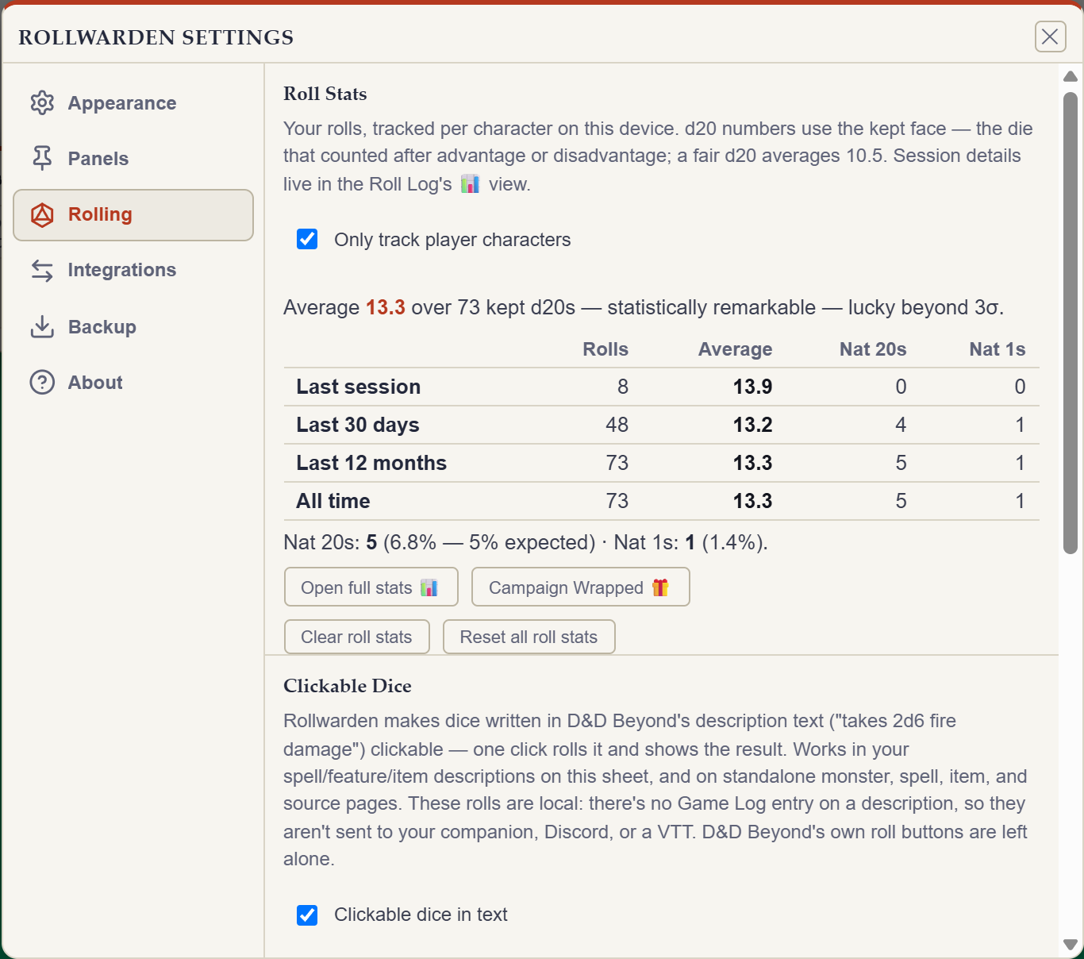Click the Last session row label

click(359, 387)
